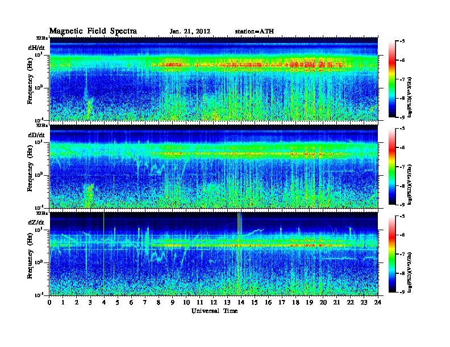Viewport: 450px width, 347px height.
Task: Click the dH/dt spectrogram plot area
Action: click(x=214, y=79)
